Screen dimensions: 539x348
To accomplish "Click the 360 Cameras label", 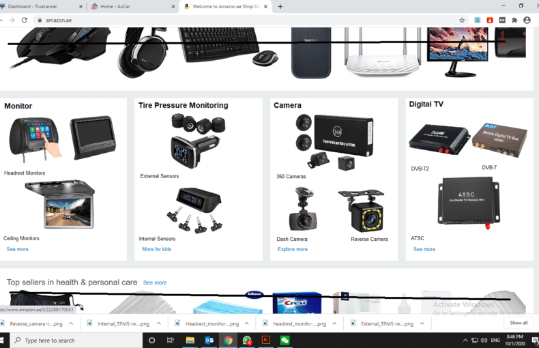I will [291, 177].
